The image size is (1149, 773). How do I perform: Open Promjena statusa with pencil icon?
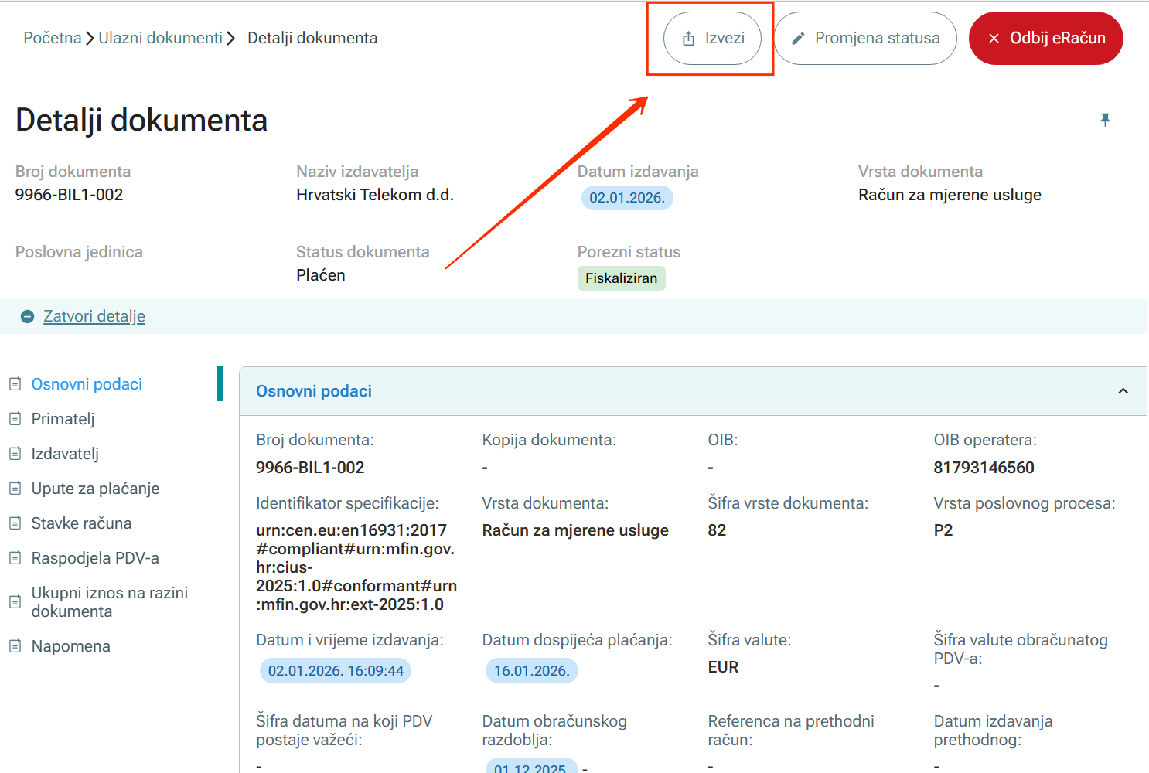(x=865, y=39)
